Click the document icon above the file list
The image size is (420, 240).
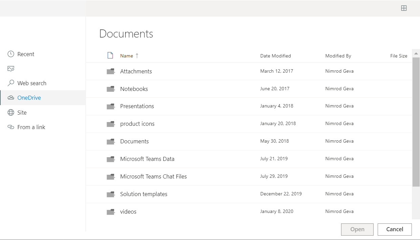(110, 54)
